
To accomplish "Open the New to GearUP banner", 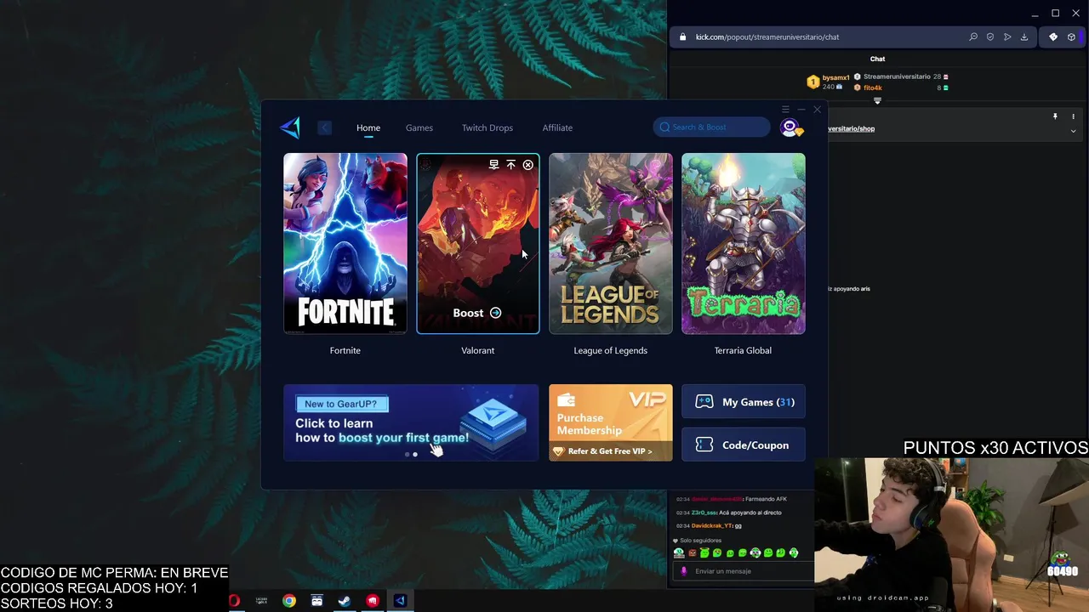I will [411, 422].
